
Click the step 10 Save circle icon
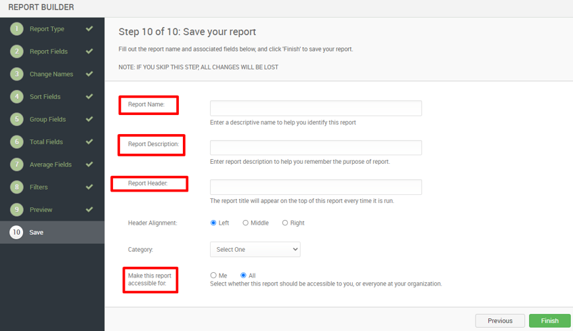16,232
